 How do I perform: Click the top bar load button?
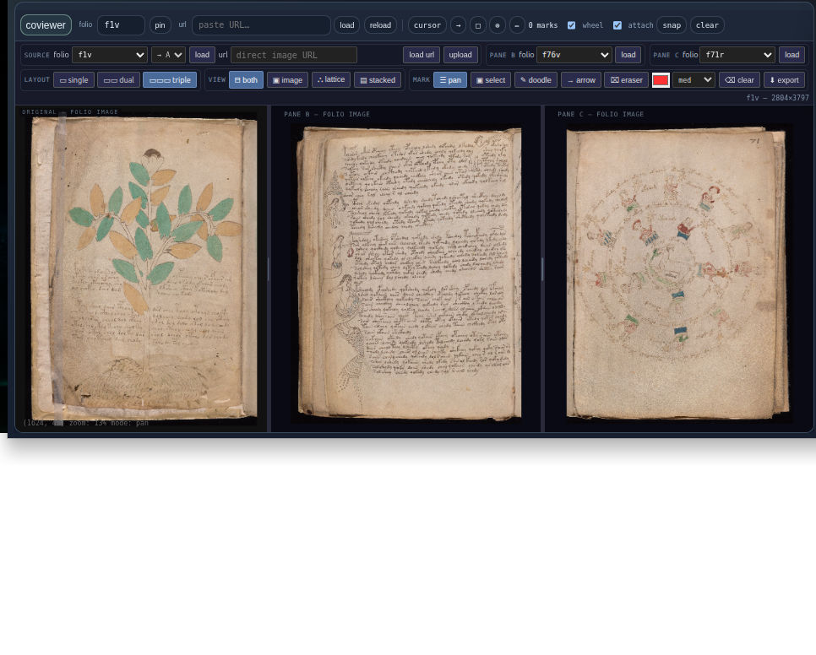coord(346,25)
